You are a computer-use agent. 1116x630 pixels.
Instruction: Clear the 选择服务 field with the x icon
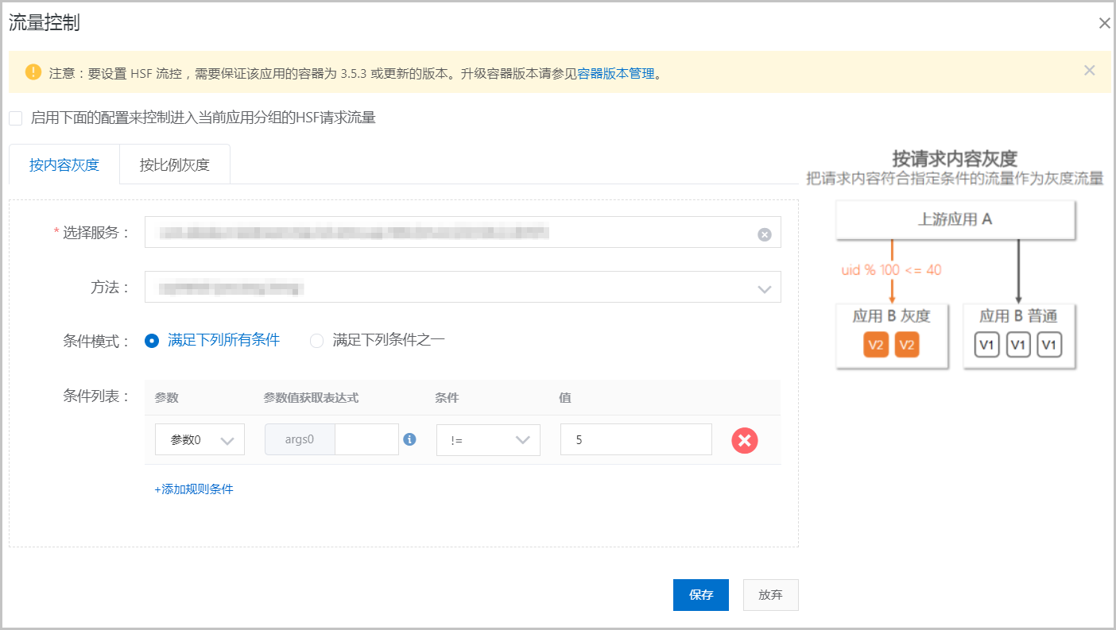[x=764, y=234]
